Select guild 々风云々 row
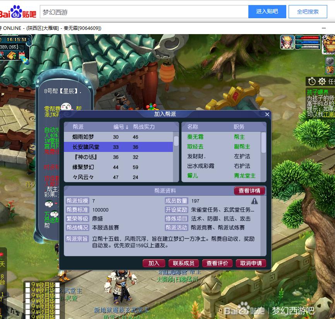Viewport: 335px width, 319px height. click(x=118, y=177)
